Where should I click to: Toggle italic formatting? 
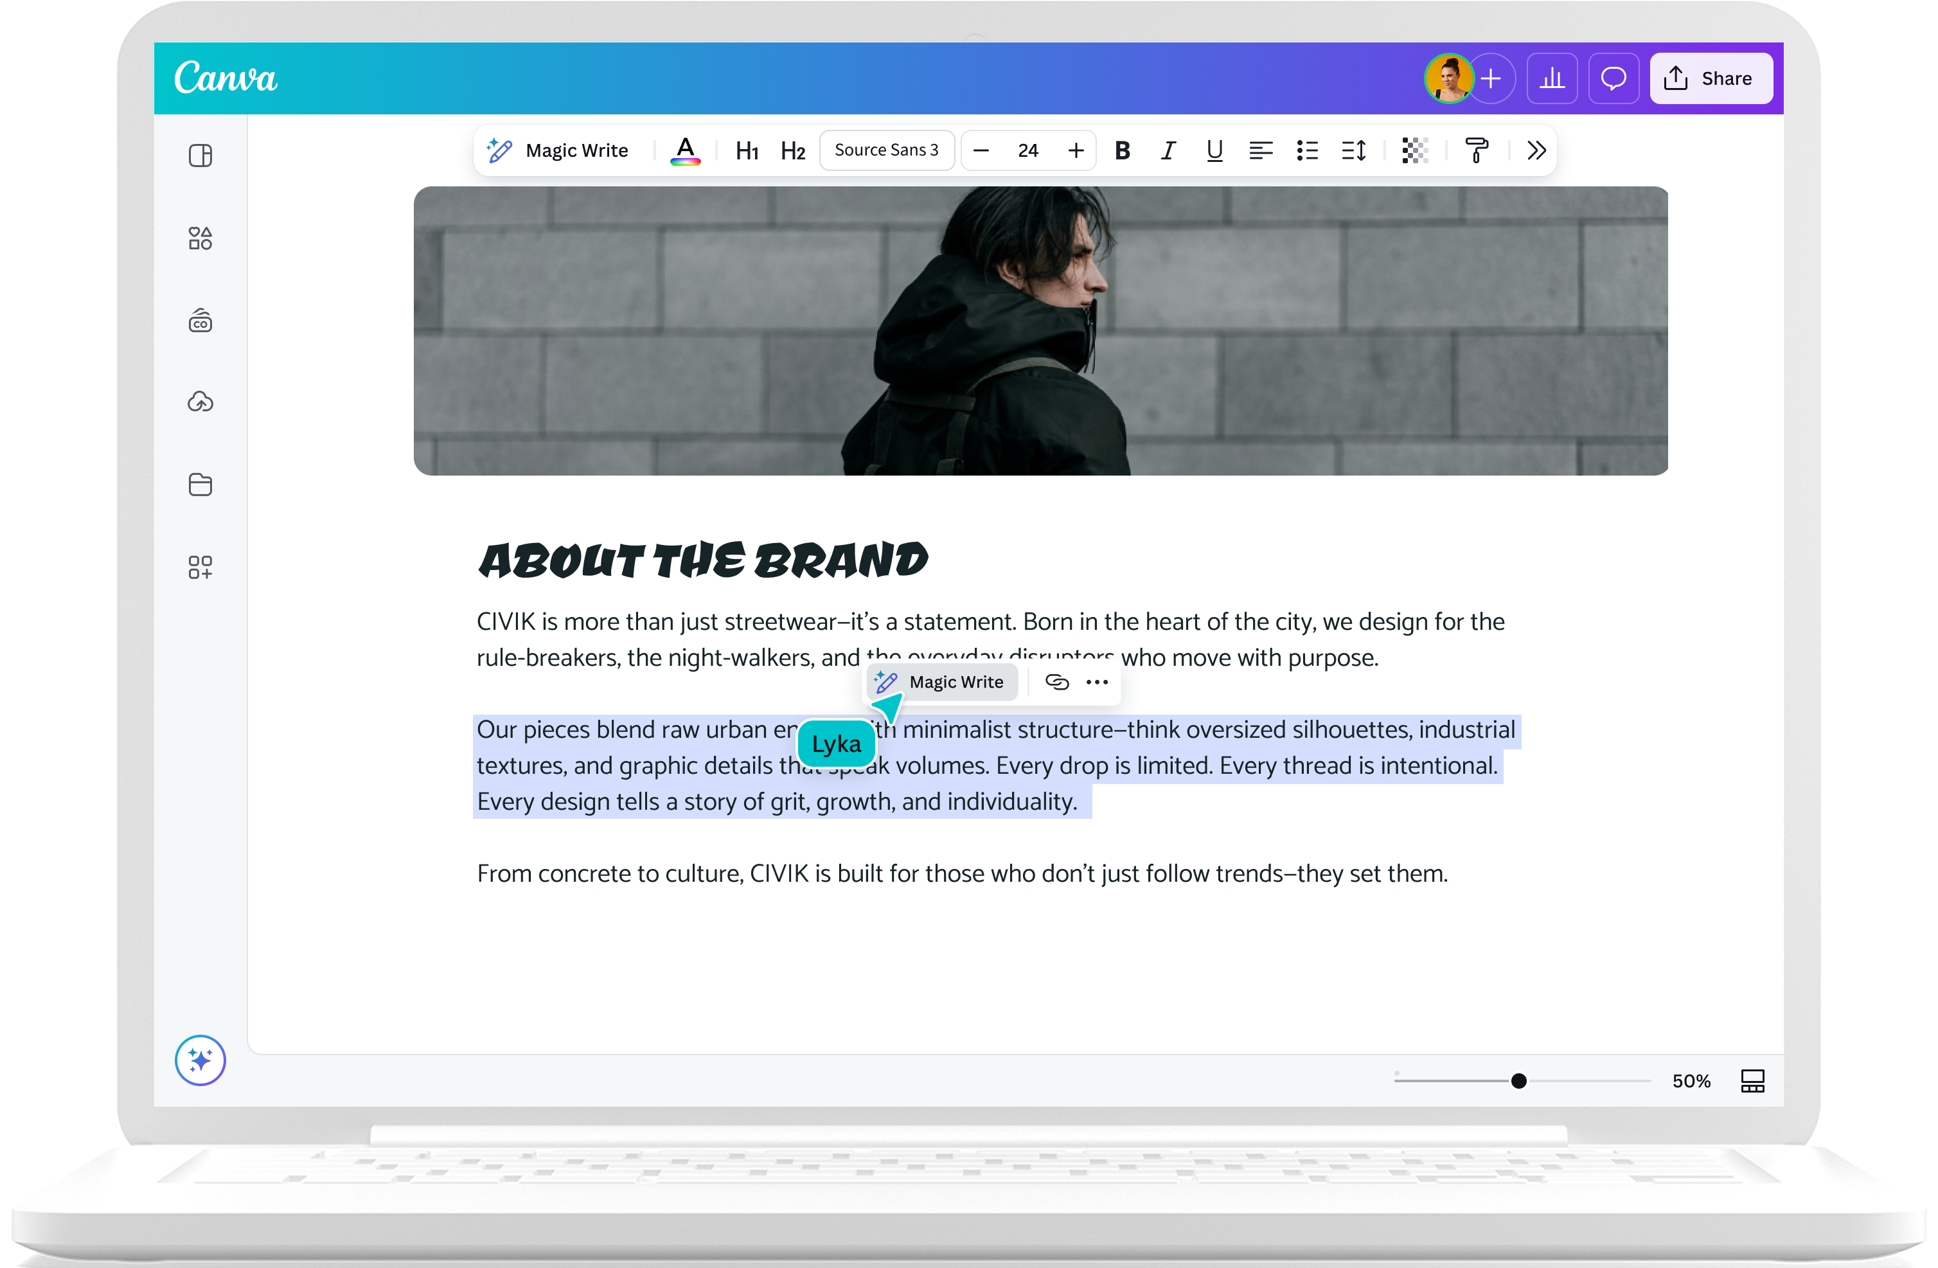(x=1168, y=150)
